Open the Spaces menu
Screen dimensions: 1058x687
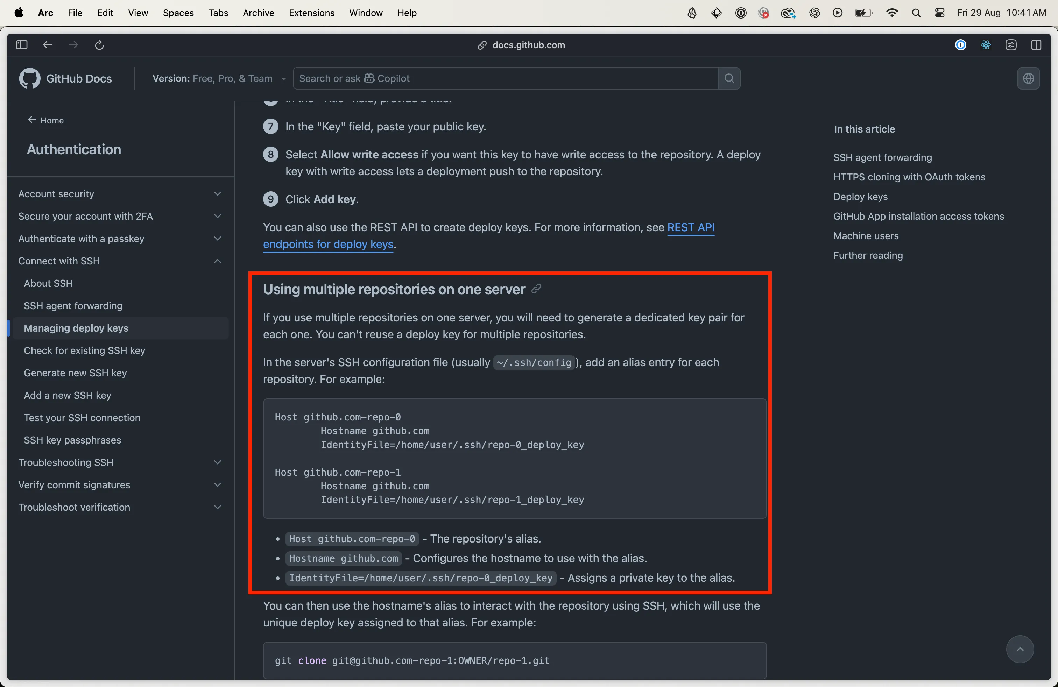[178, 13]
